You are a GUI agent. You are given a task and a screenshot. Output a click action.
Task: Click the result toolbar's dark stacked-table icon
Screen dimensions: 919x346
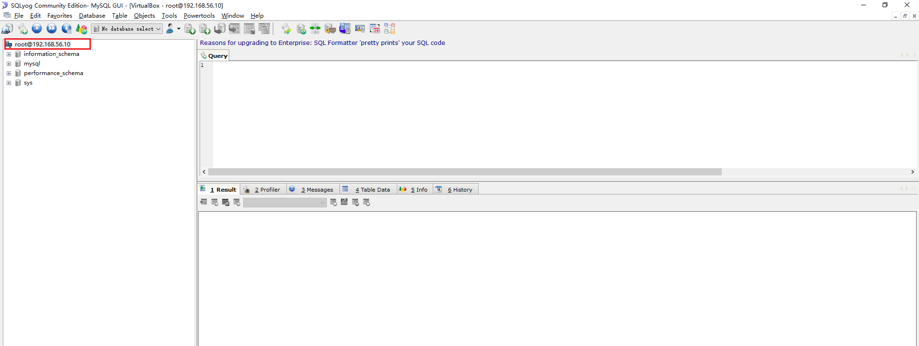pyautogui.click(x=225, y=202)
